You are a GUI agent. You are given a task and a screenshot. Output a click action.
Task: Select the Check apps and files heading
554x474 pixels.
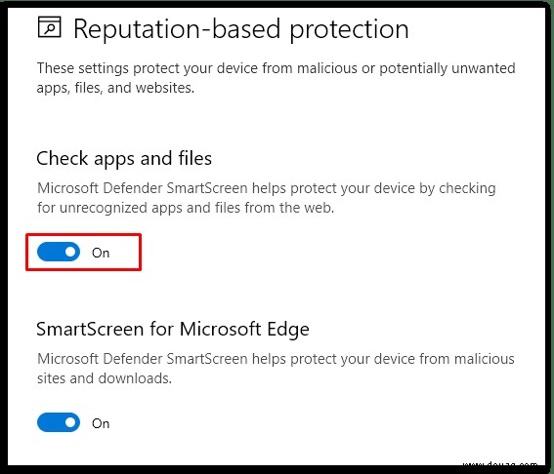[x=124, y=158]
